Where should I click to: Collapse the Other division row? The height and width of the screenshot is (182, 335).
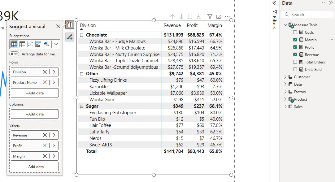[82, 74]
